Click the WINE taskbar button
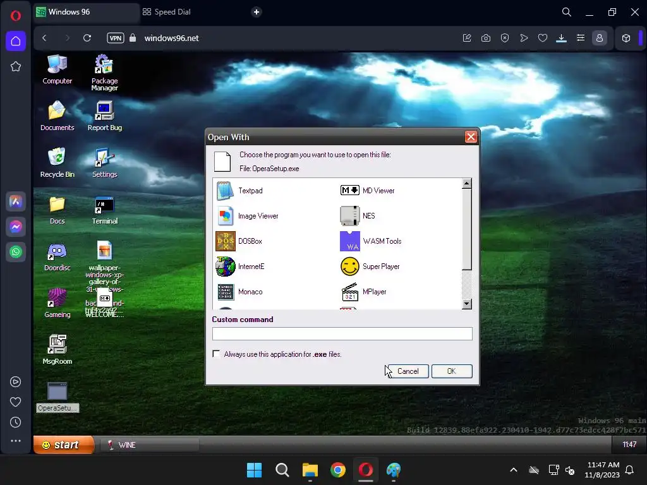This screenshot has height=485, width=647. (149, 445)
